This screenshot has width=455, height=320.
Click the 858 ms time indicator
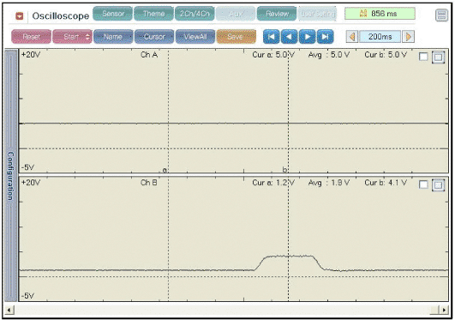click(380, 14)
